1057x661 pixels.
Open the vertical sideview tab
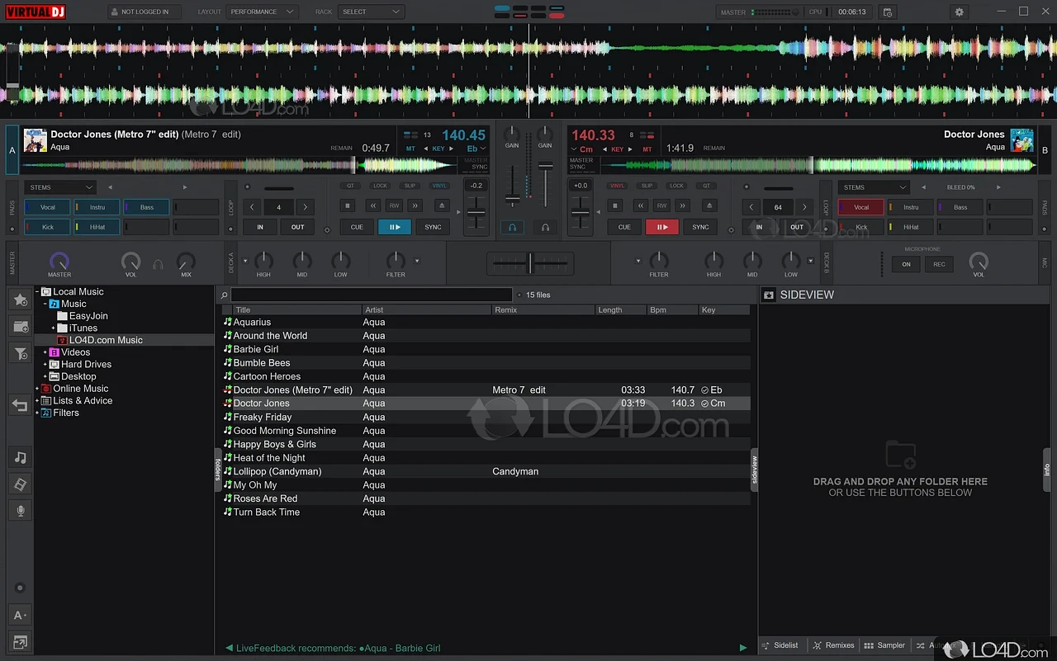point(754,470)
